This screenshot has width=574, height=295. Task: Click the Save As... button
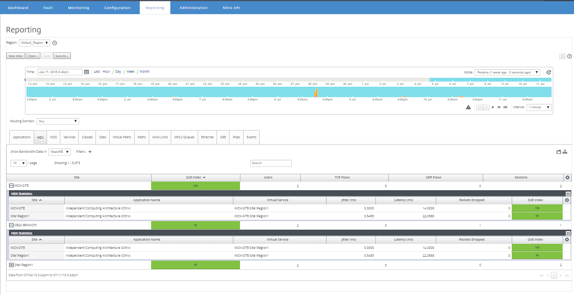(62, 56)
